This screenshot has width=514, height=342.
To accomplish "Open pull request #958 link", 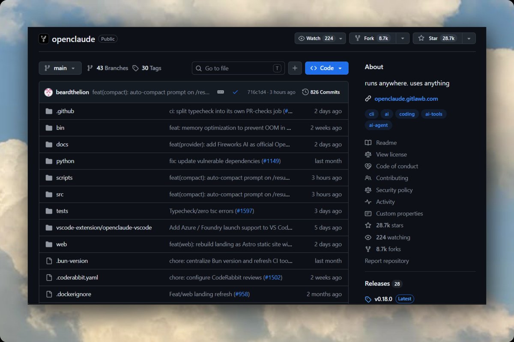I will (242, 294).
